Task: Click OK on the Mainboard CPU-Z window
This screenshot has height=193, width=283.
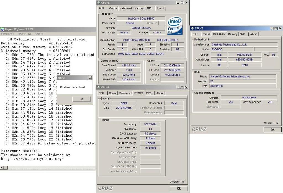Action: click(x=272, y=129)
